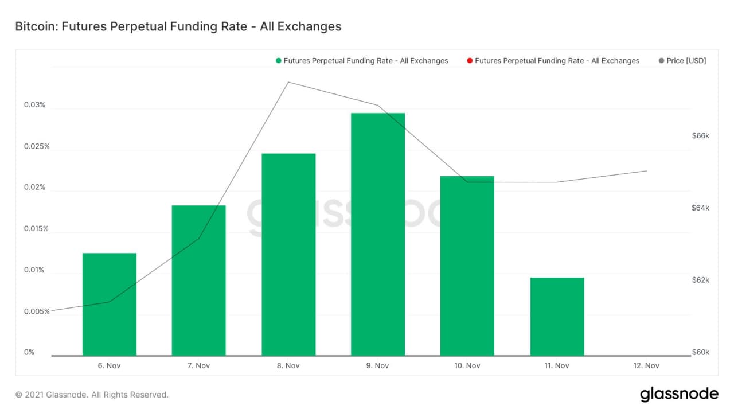Click the price line peak above 8. Nov
The image size is (734, 413).
[x=288, y=82]
